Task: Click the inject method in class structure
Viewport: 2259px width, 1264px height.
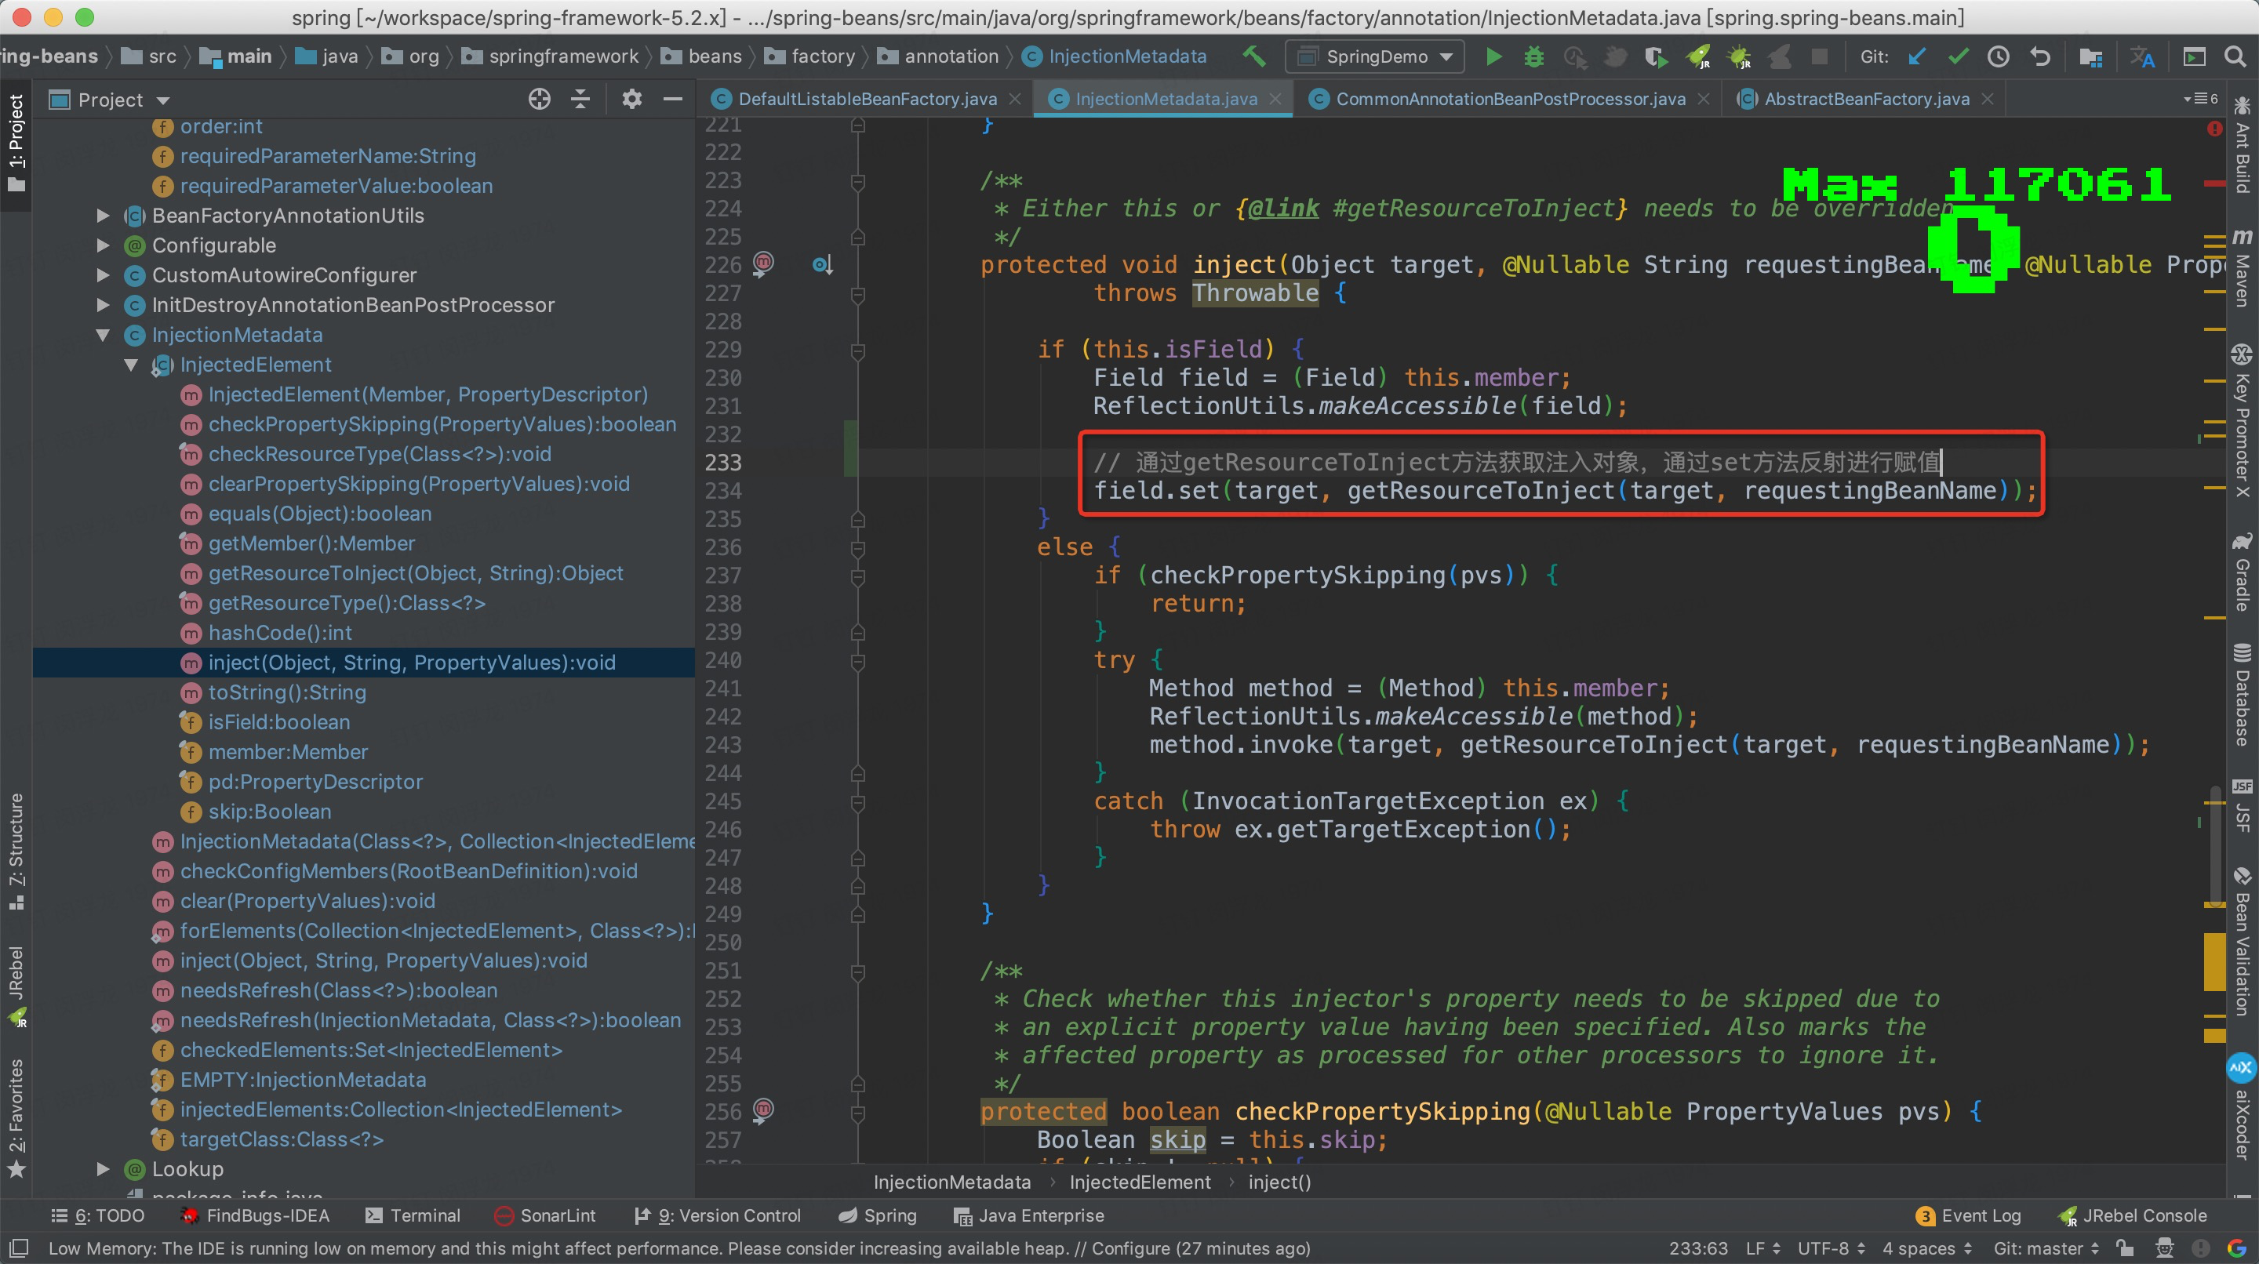Action: pos(413,664)
